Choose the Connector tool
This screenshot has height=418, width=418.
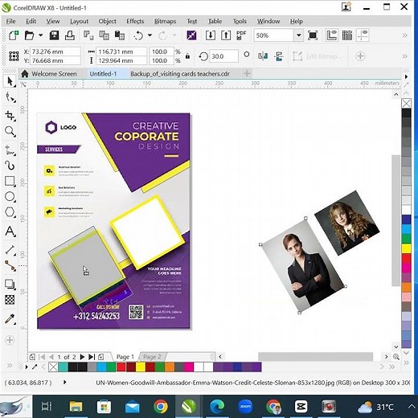click(10, 265)
